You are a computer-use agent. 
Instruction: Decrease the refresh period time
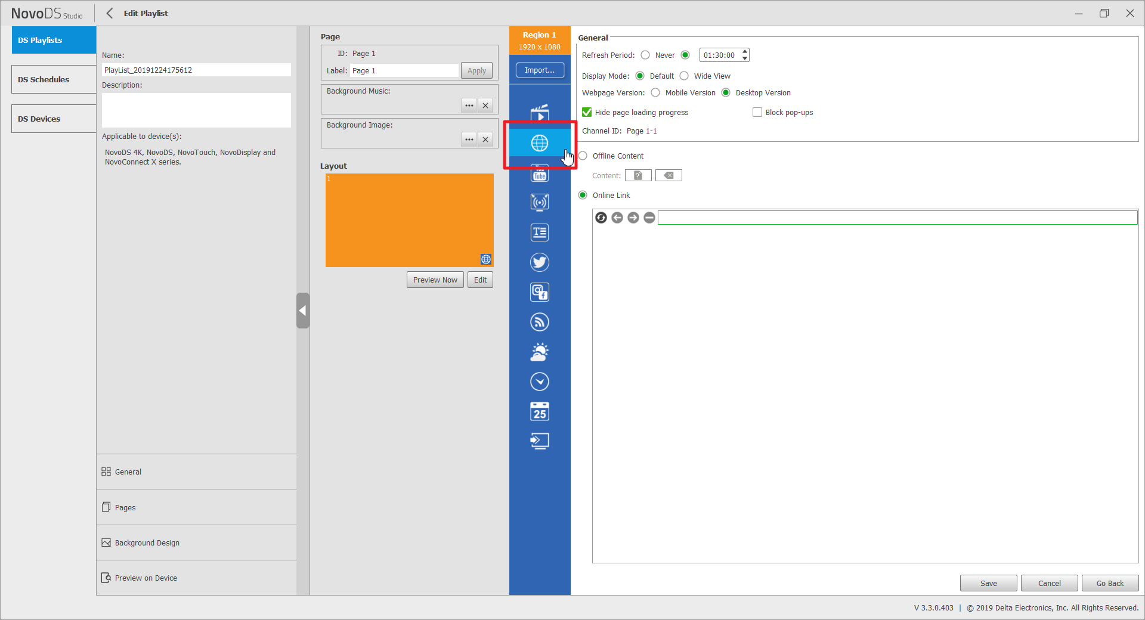[745, 58]
